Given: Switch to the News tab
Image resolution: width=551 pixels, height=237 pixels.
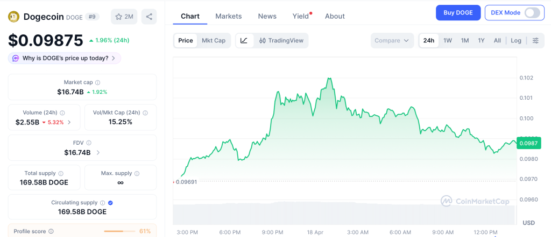Looking at the screenshot, I should click(267, 16).
